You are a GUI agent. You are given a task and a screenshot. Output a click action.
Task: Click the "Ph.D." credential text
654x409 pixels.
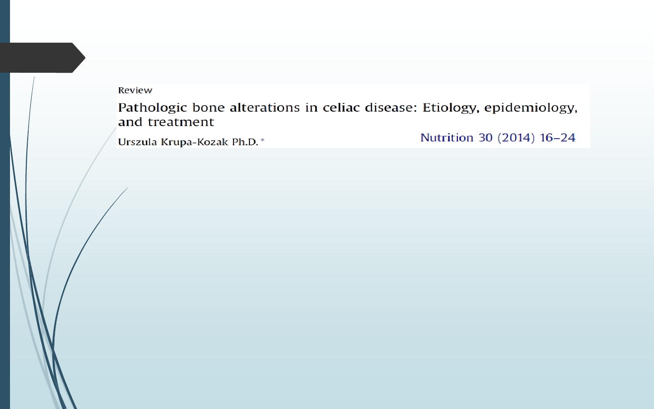(x=245, y=142)
